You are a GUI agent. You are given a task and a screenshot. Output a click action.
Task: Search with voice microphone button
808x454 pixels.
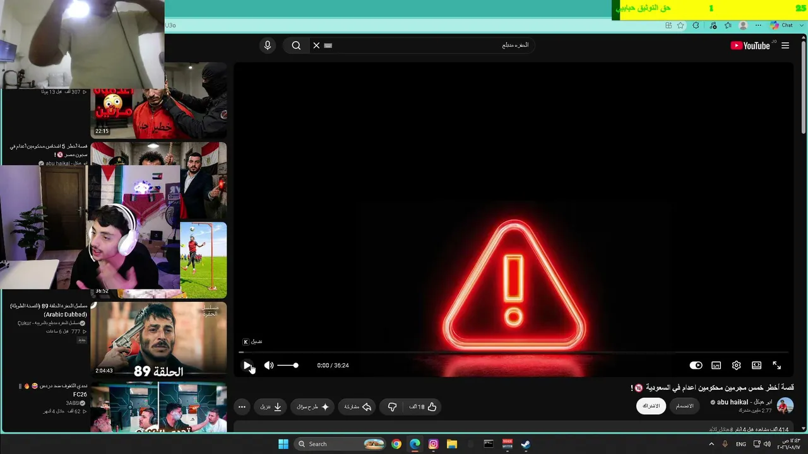click(x=268, y=45)
